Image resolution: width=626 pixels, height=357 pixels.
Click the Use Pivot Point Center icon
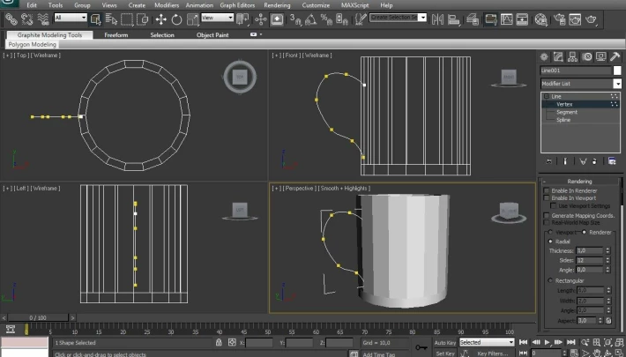pos(242,19)
